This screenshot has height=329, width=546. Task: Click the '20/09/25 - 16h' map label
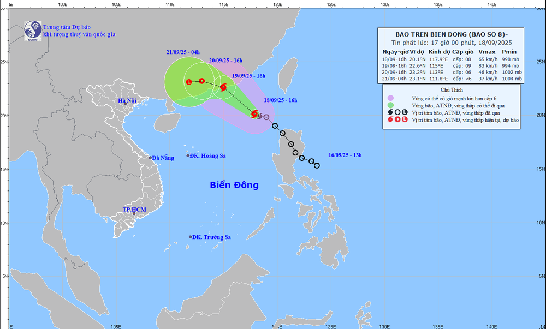(225, 61)
